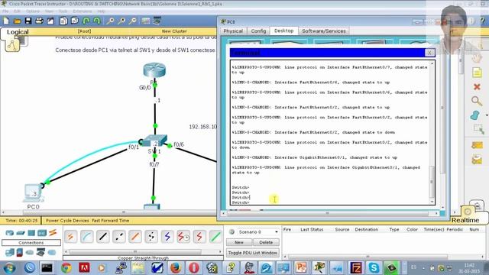Copy selection using the toolbar Copy icon
Image resolution: width=489 pixels, height=275 pixels.
click(63, 21)
